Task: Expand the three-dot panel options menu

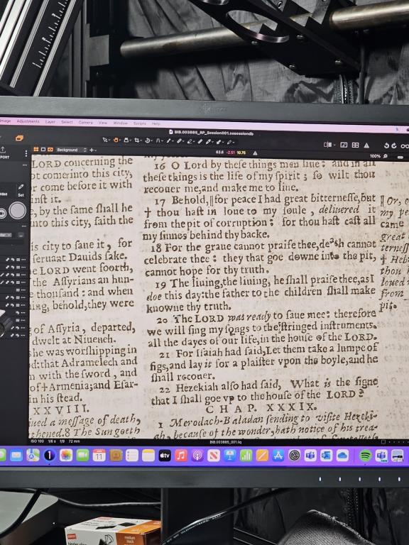Action: 26,153
